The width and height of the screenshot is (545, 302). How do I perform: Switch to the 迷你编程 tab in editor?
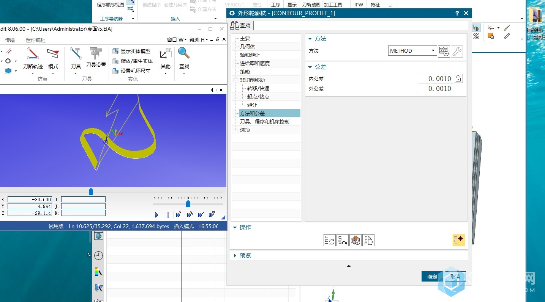coord(36,40)
